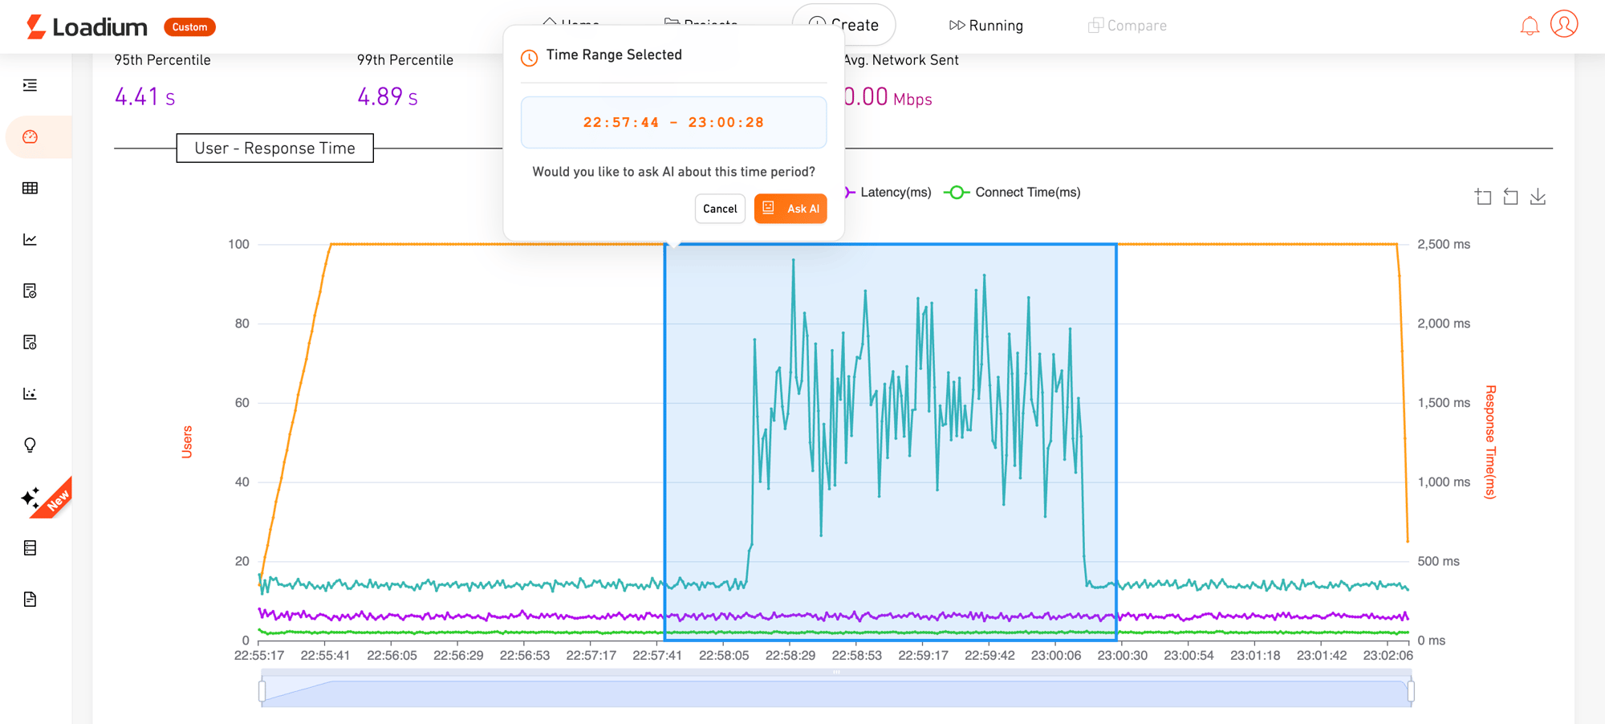Expand the sidebar menu toggle
This screenshot has width=1605, height=724.
tap(30, 86)
